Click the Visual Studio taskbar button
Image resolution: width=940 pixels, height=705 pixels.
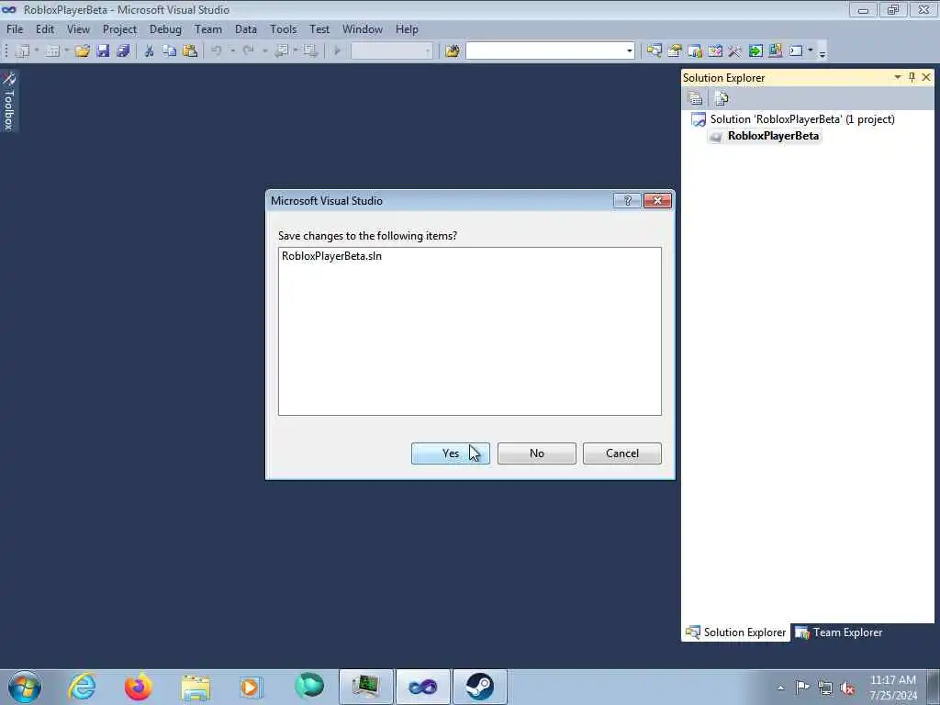tap(422, 687)
